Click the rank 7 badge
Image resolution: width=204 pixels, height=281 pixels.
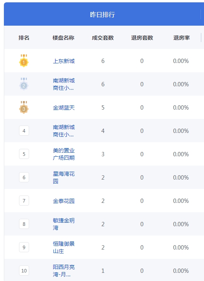pos(24,201)
